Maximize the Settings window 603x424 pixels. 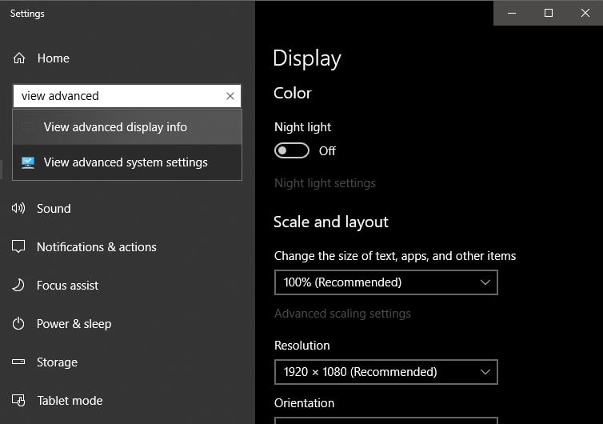(x=549, y=13)
